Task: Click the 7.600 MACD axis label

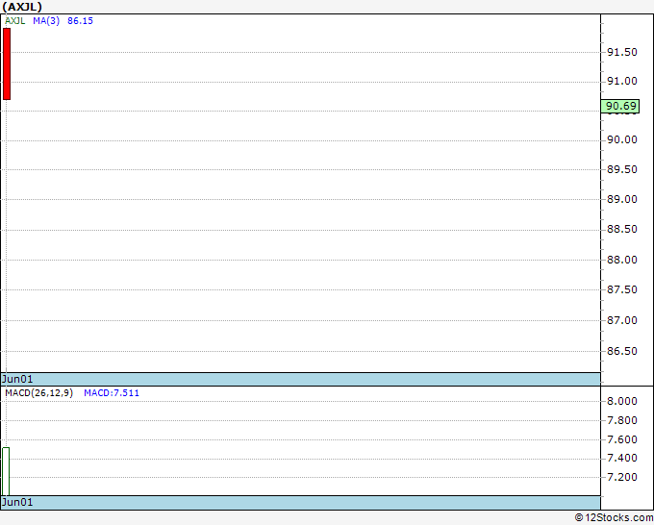Action: tap(622, 439)
